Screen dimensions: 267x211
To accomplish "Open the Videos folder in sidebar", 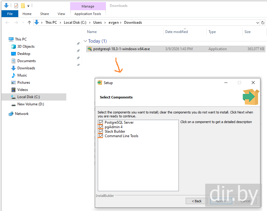I will point(22,90).
